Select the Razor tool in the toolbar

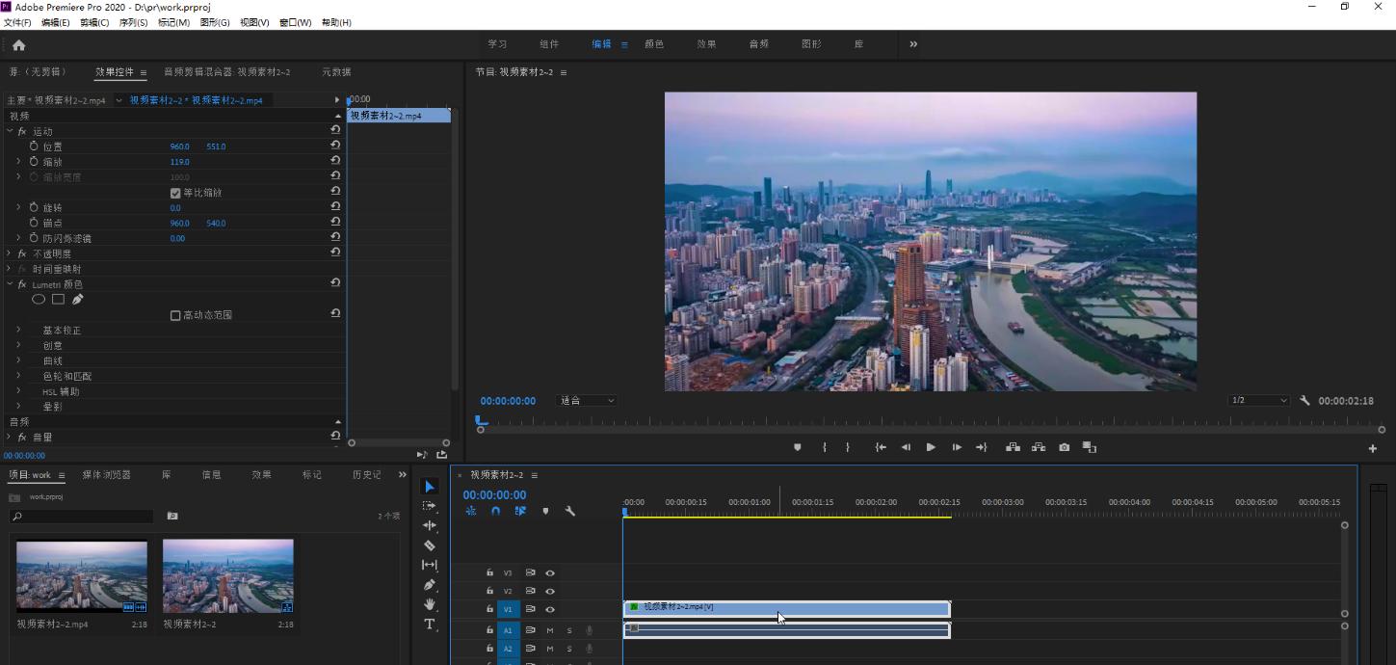click(430, 545)
